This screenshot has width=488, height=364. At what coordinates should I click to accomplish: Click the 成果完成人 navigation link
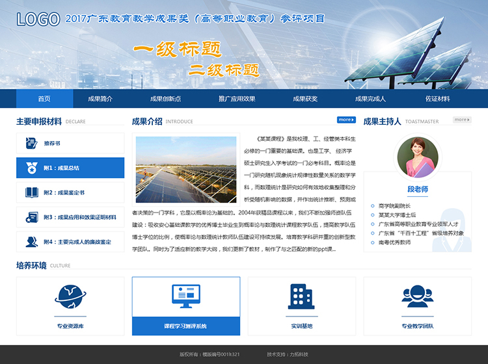370,99
